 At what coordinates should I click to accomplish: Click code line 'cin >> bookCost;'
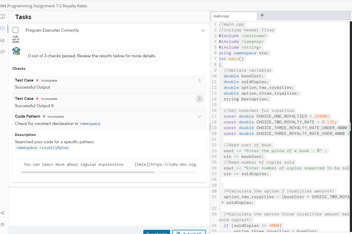(244, 157)
